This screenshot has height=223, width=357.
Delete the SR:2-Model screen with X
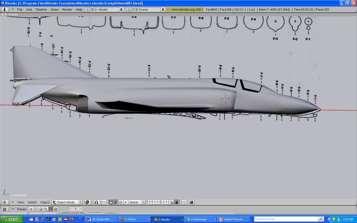pyautogui.click(x=121, y=9)
